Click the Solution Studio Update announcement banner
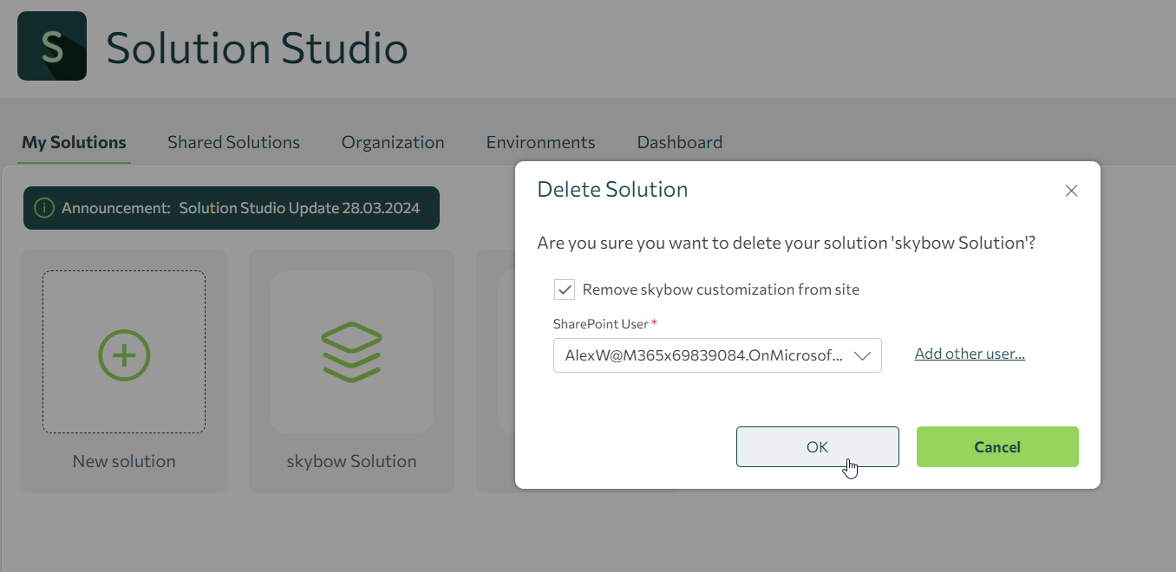Image resolution: width=1176 pixels, height=572 pixels. point(232,207)
